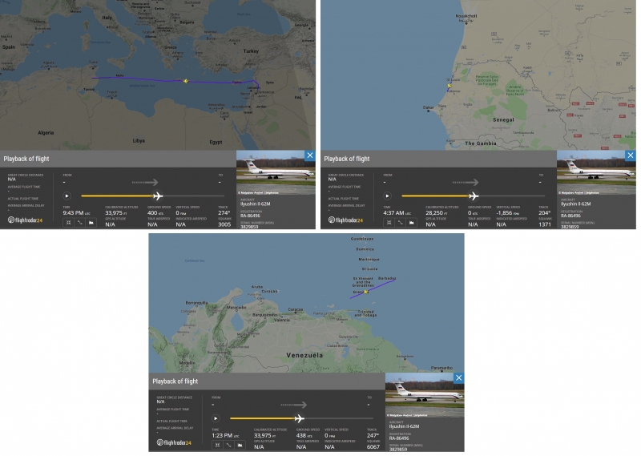Toggle the route line icon under 1:23 PM
This screenshot has height=456, width=641.
228,445
